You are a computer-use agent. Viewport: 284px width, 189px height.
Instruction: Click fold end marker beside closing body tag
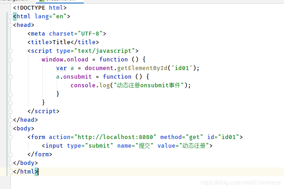point(10,163)
